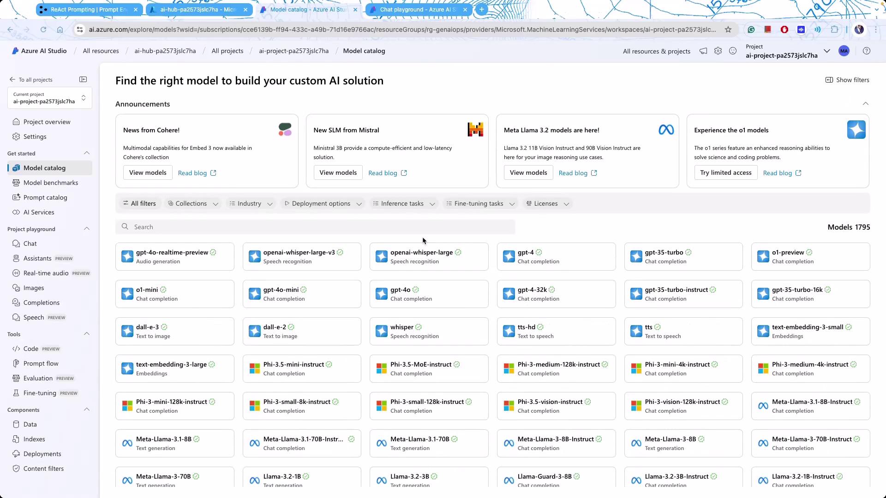
Task: Click the feedback smiley icon in header
Action: tap(733, 51)
